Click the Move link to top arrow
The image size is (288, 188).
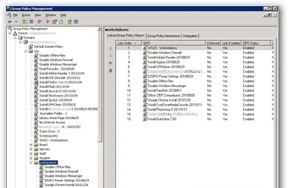coord(110,48)
